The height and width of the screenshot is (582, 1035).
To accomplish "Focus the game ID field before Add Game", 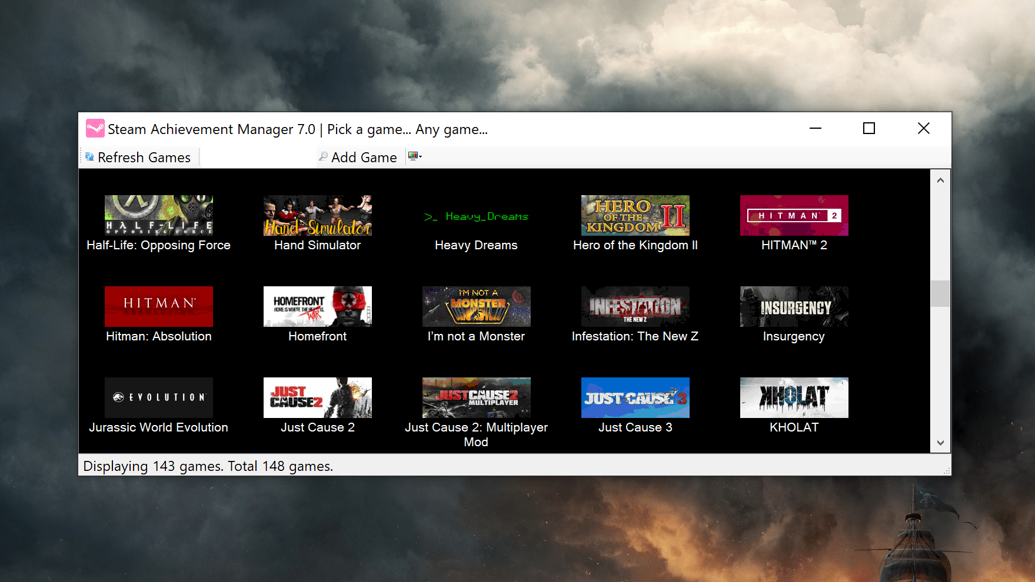I will point(258,158).
